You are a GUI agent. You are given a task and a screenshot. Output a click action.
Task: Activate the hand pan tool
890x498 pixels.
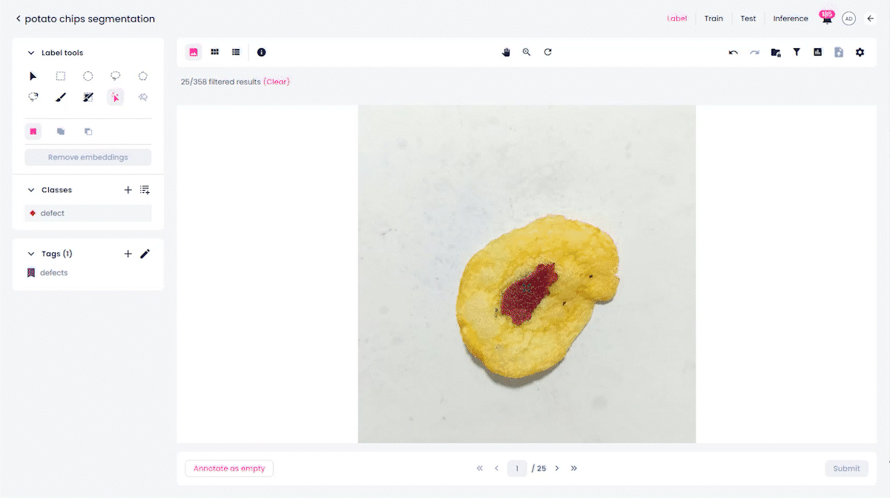[507, 52]
